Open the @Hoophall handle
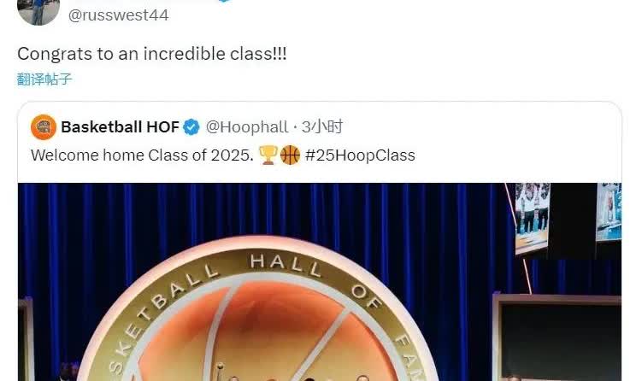Image resolution: width=636 pixels, height=381 pixels. [x=247, y=127]
